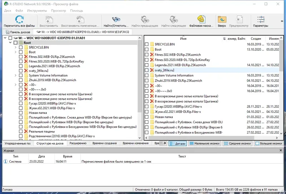Collapse the W: WDC drive node
The width and height of the screenshot is (286, 194).
5,38
